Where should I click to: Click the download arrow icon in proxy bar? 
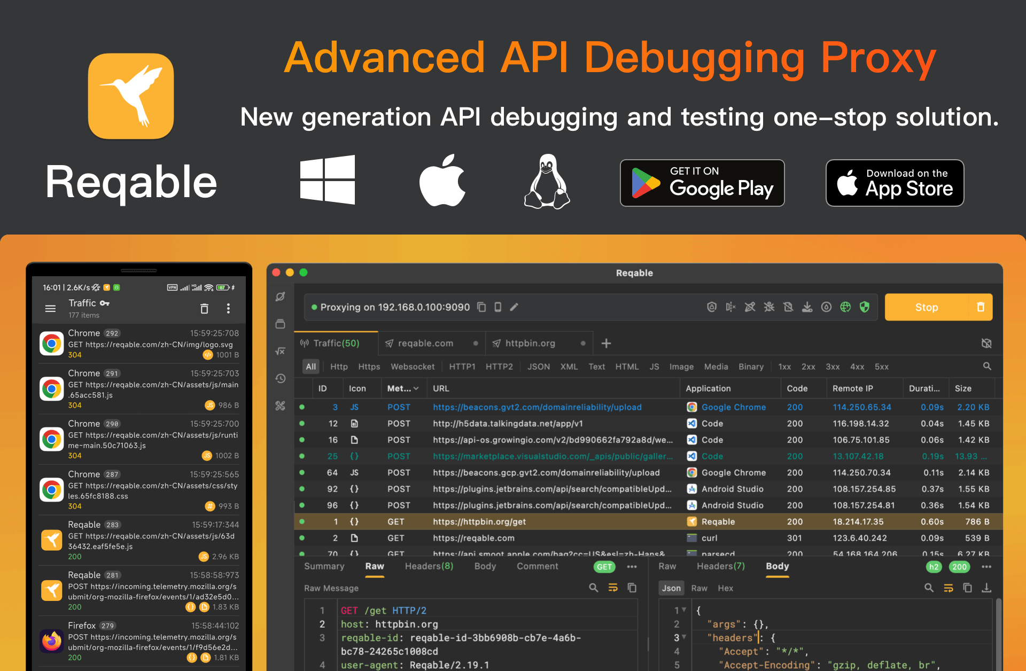807,307
